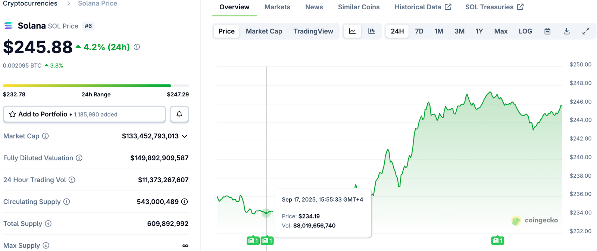This screenshot has width=597, height=251.
Task: Click the $11,373,267,607 trading volume value
Action: (163, 180)
